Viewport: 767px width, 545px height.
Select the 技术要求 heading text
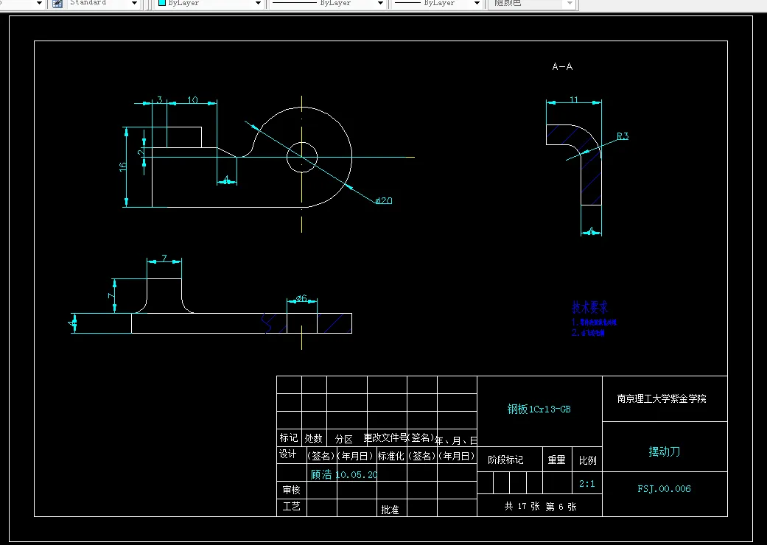(x=590, y=307)
